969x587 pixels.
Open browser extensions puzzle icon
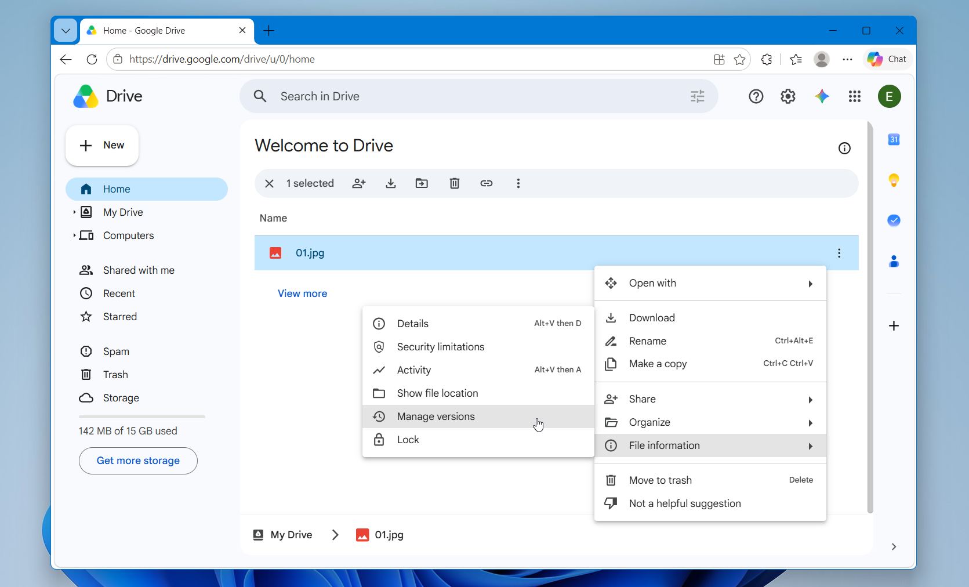[x=767, y=59]
